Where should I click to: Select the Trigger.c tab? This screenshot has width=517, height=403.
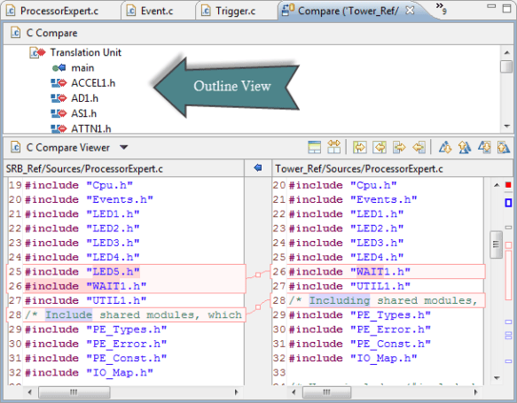229,11
